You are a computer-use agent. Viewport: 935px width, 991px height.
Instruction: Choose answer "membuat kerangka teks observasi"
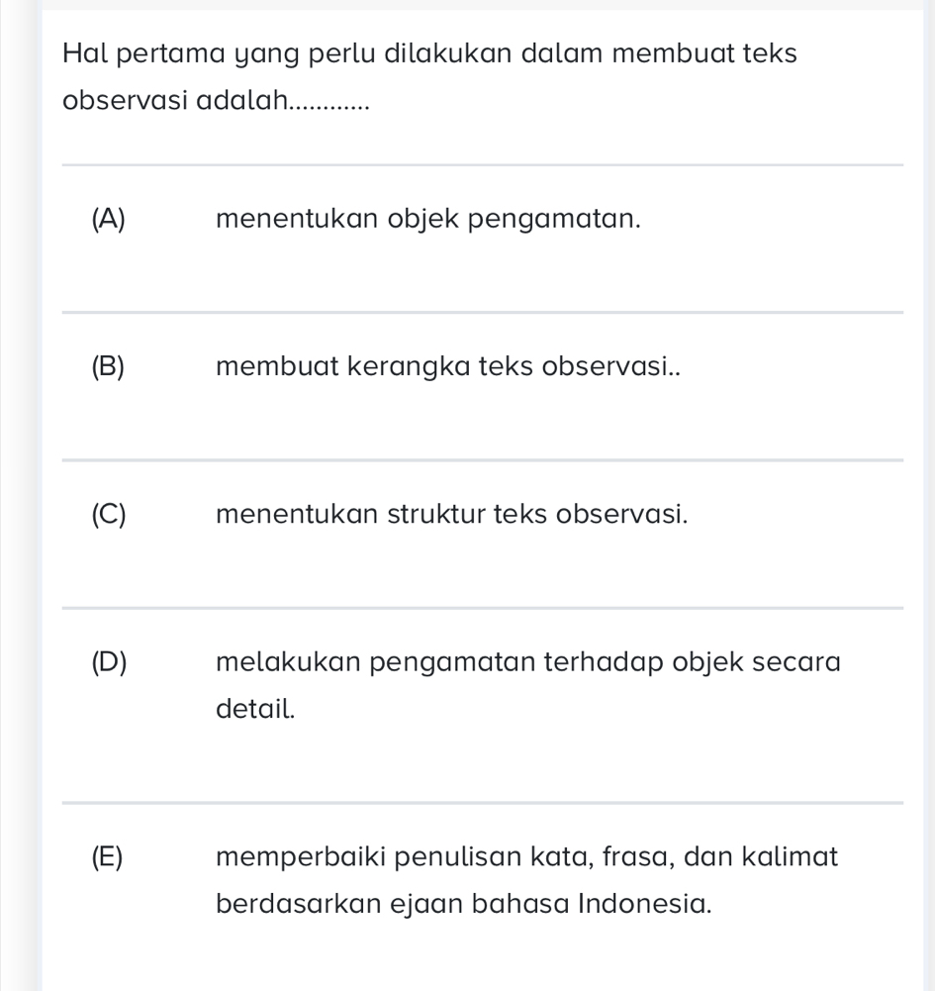pos(448,366)
